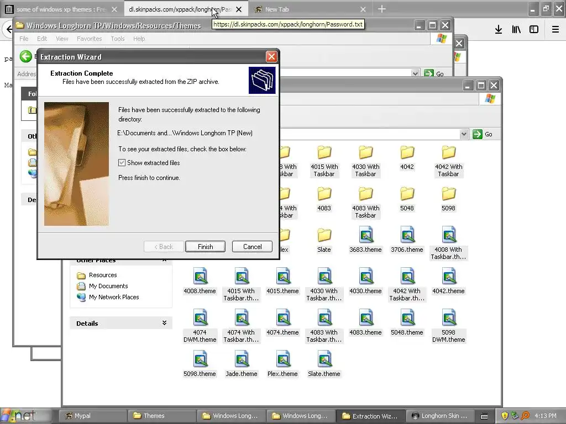The width and height of the screenshot is (566, 424).
Task: Click Go button in front Explorer window
Action: point(483,134)
